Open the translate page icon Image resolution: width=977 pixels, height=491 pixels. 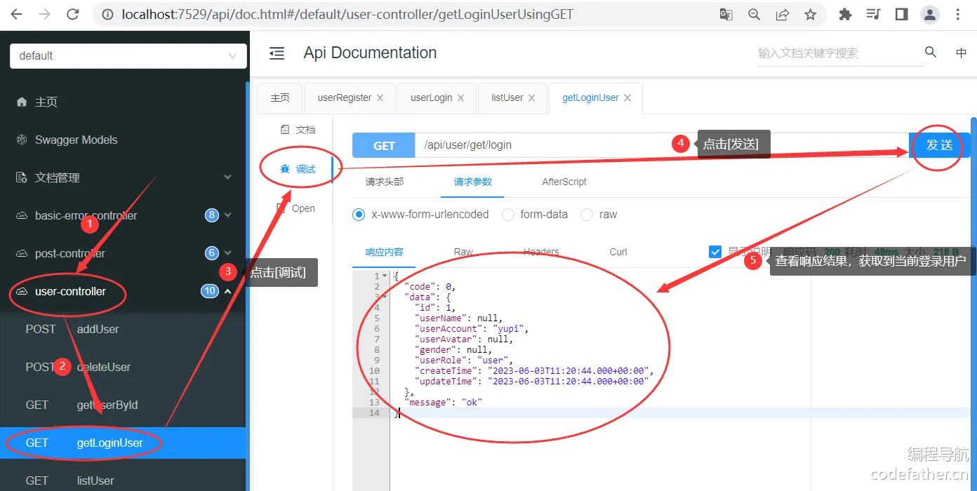726,14
